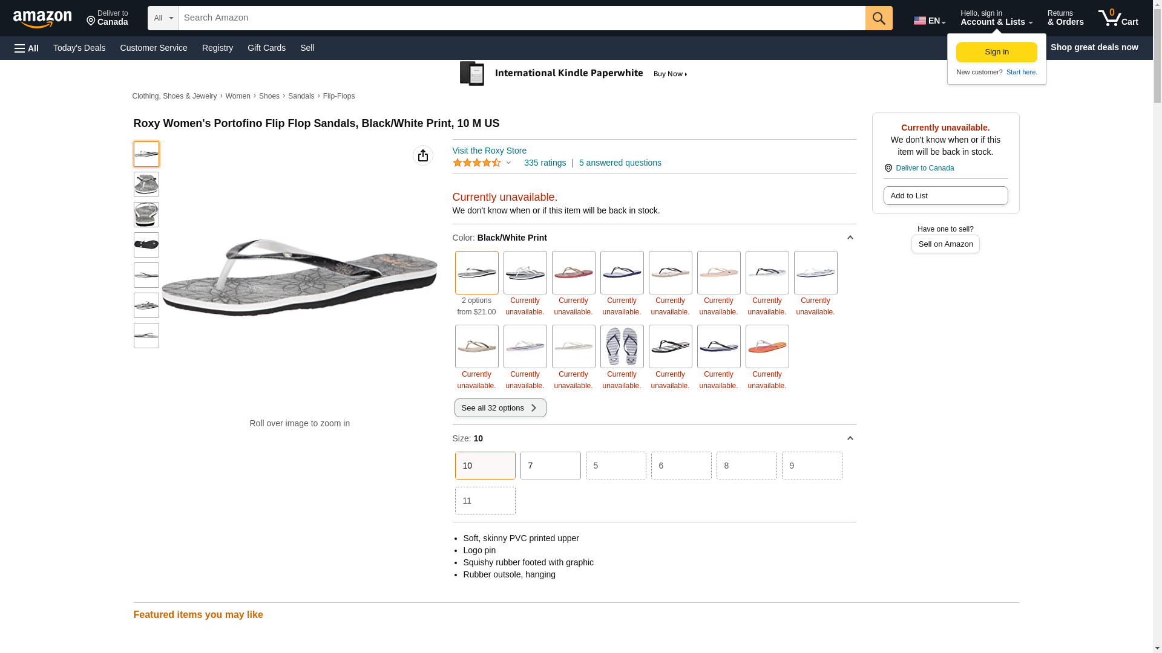The height and width of the screenshot is (653, 1162).
Task: Click the Amazon logo
Action: tap(42, 19)
